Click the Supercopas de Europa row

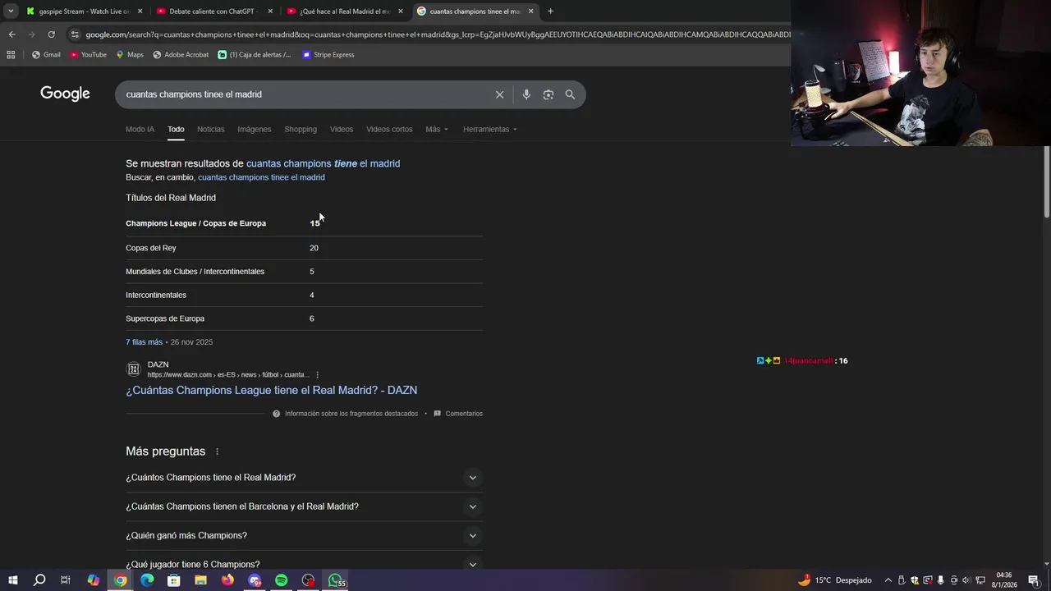point(304,318)
